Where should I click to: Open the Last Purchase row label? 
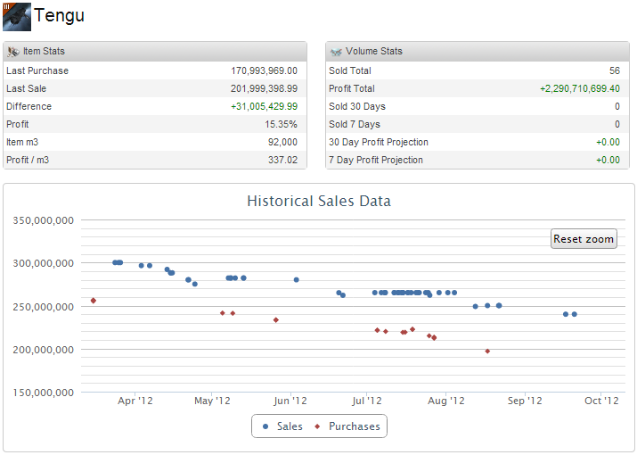click(x=37, y=70)
